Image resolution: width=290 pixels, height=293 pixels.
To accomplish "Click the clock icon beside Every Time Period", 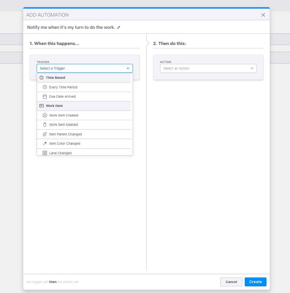I will [45, 87].
